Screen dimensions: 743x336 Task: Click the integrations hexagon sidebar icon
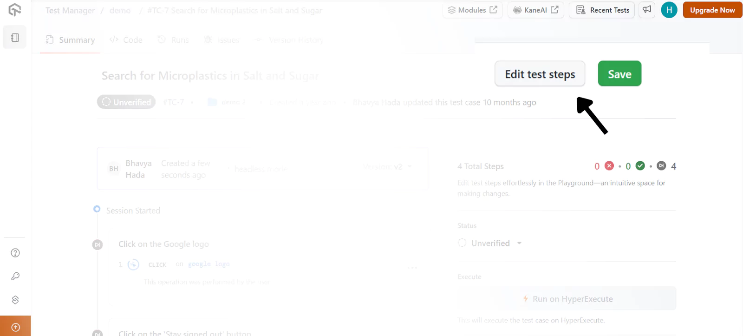[x=15, y=300]
